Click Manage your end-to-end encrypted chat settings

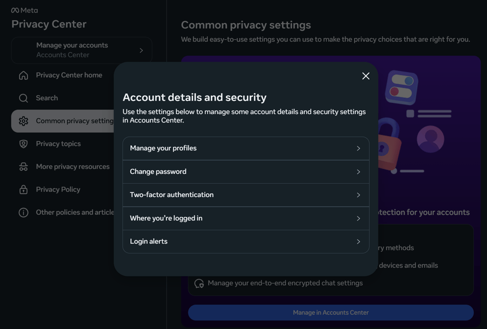[285, 283]
